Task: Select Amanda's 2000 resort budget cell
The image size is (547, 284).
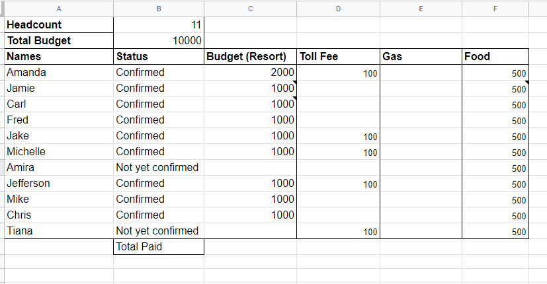Action: click(251, 73)
